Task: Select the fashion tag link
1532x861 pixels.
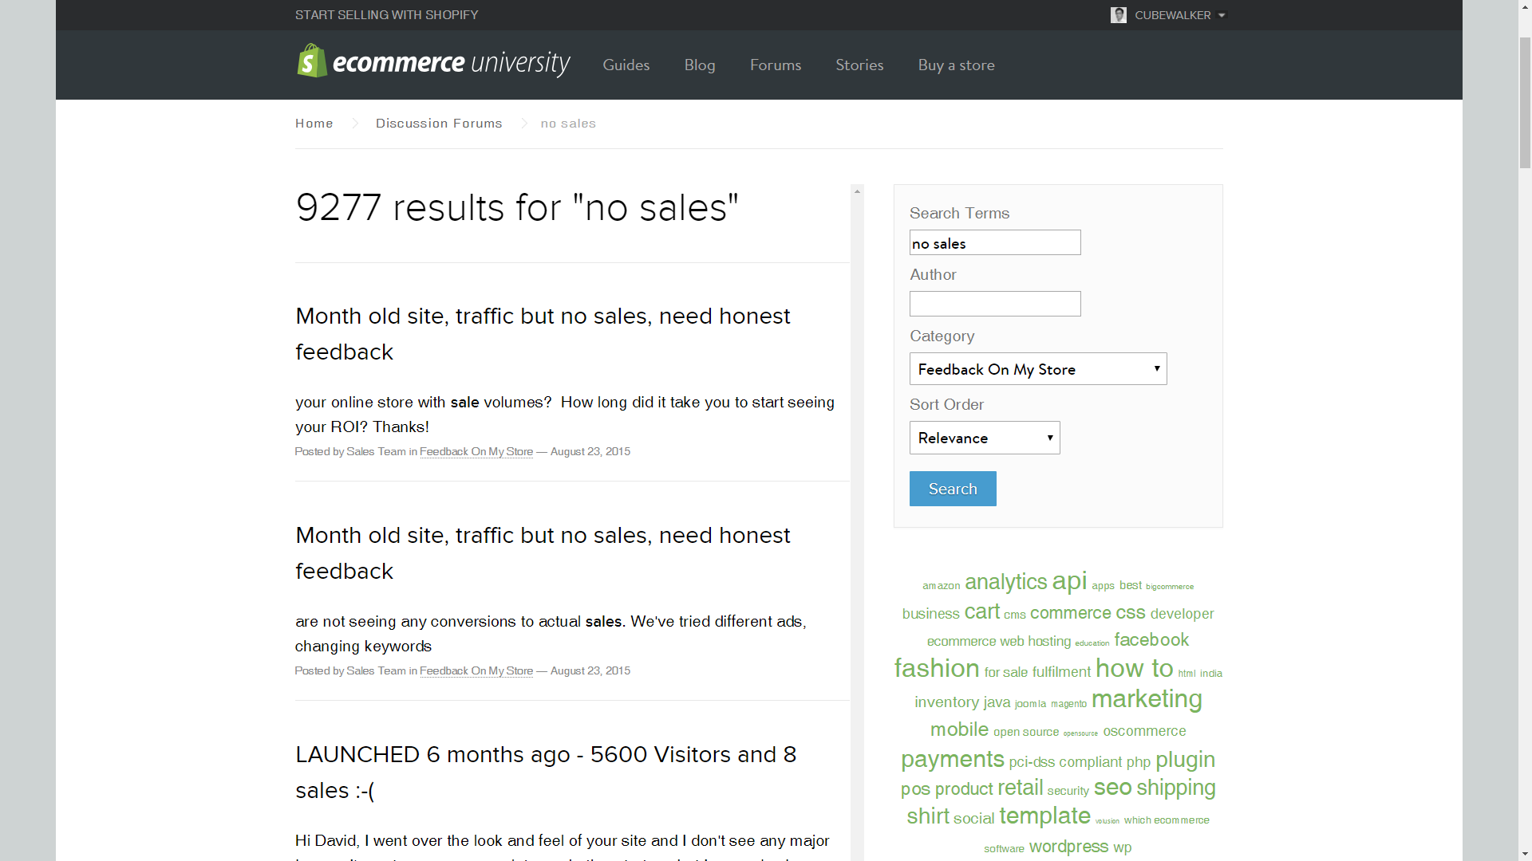Action: tap(936, 668)
